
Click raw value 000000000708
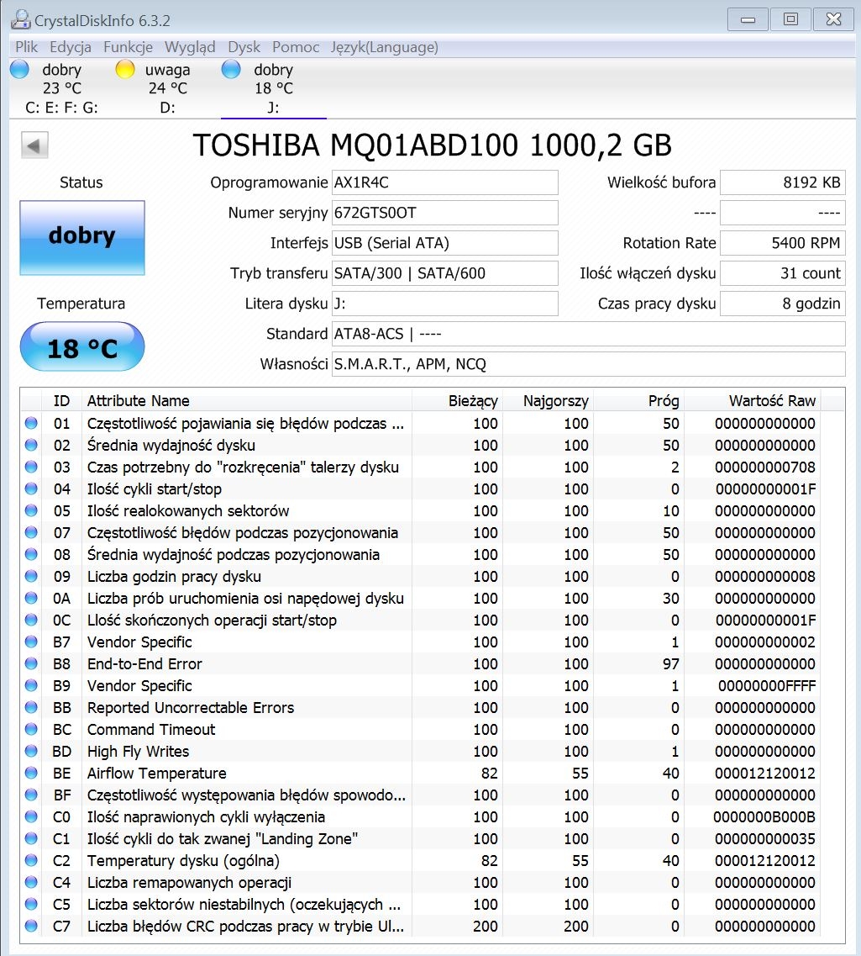(764, 467)
